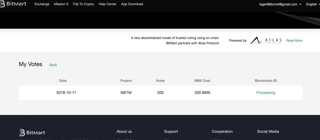Click the 200 BMX cost cell
The height and width of the screenshot is (140, 320).
(x=202, y=93)
